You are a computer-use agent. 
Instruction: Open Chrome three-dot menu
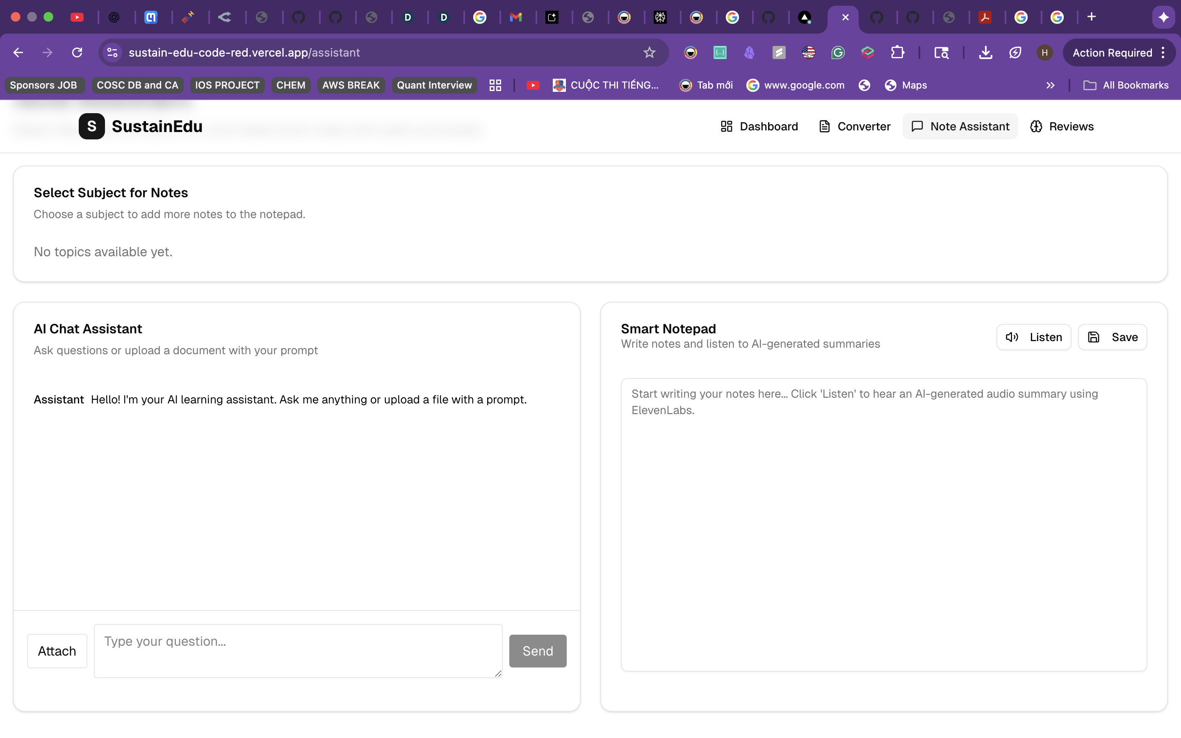[1163, 53]
